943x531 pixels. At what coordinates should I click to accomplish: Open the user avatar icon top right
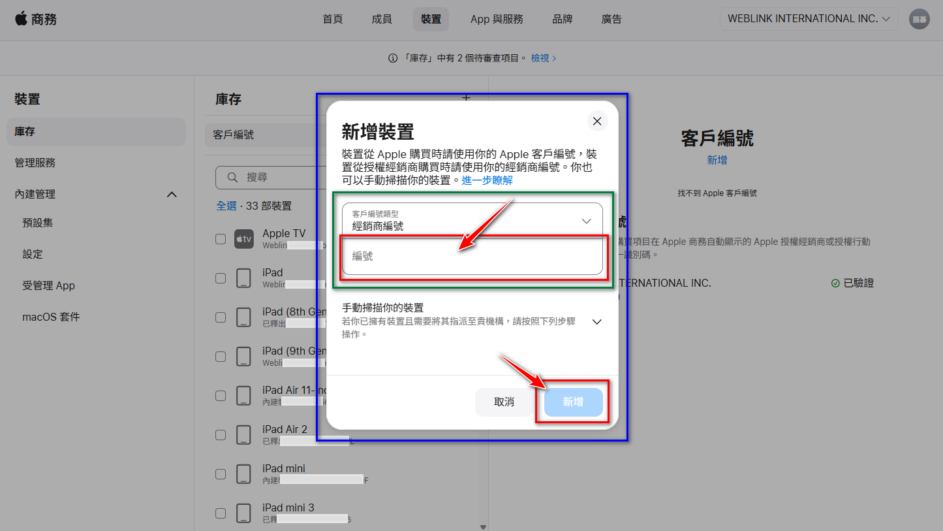[920, 19]
